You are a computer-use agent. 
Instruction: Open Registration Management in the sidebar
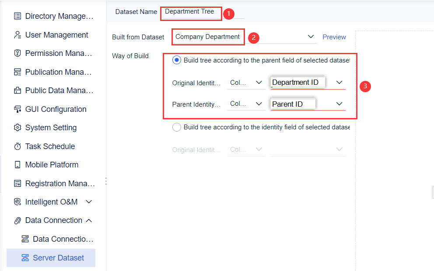(60, 184)
